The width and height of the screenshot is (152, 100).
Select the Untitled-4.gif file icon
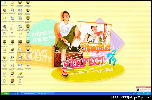12,11
